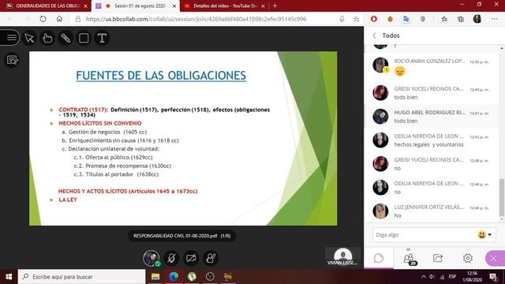Open the Windows Start menu

[9, 277]
